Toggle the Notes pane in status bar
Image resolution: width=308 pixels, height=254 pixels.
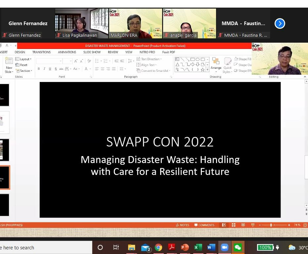[x=183, y=225]
